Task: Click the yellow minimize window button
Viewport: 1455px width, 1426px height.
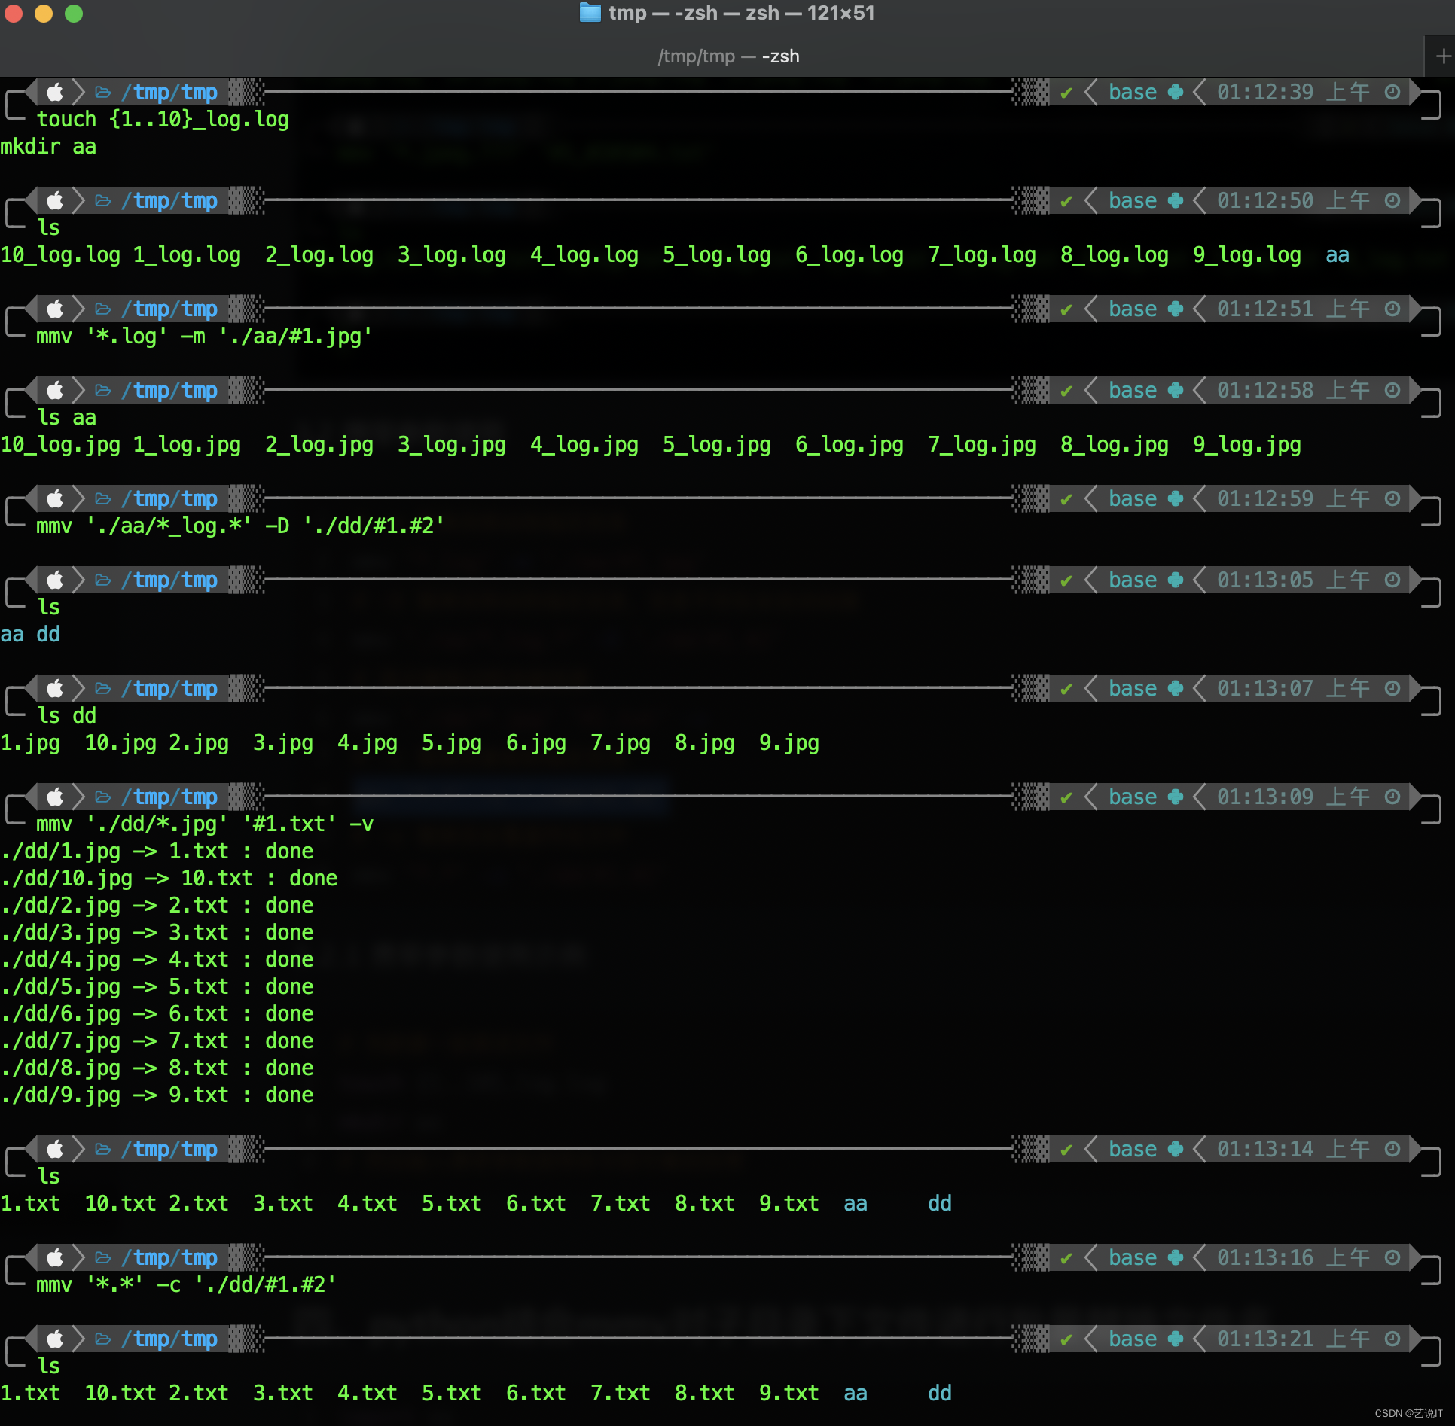Action: 44,14
